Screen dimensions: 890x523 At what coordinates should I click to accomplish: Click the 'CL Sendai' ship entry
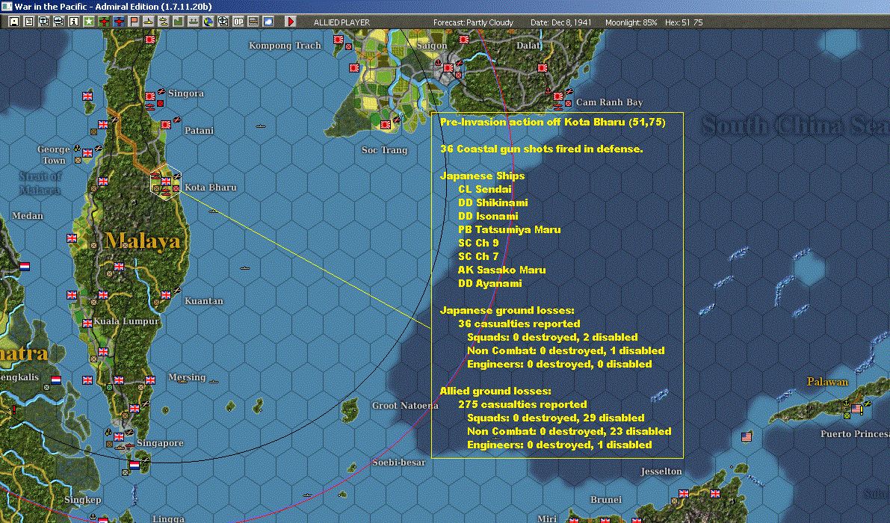click(x=485, y=190)
